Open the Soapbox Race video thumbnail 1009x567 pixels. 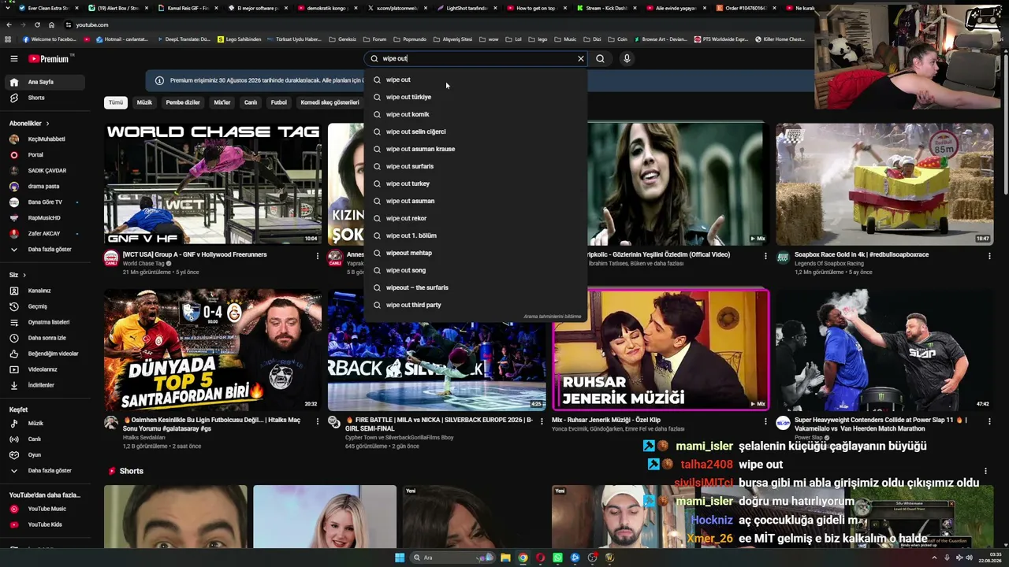point(884,183)
